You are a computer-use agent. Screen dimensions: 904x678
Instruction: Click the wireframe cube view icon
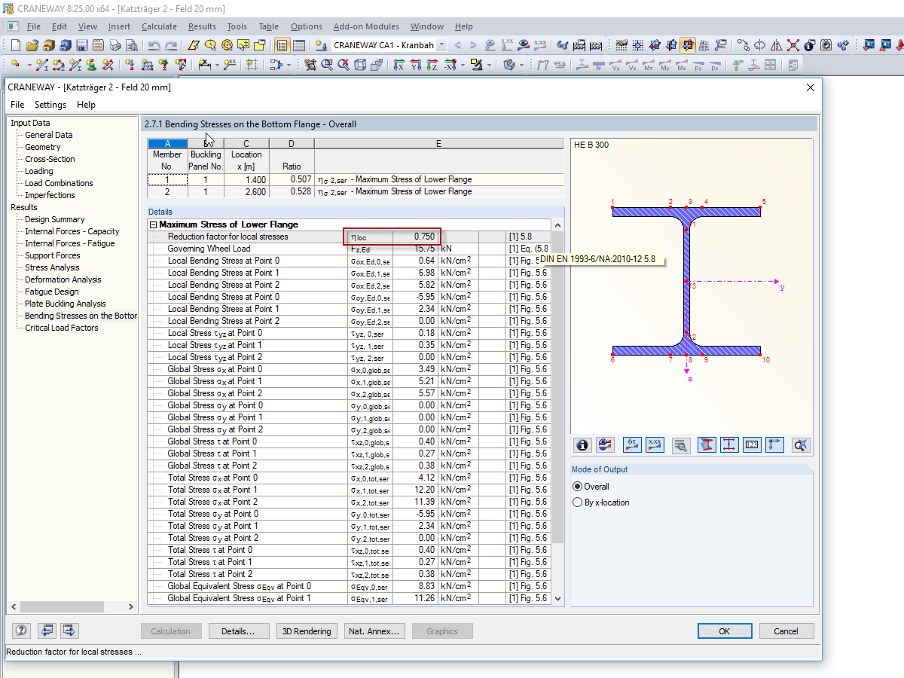pyautogui.click(x=360, y=66)
